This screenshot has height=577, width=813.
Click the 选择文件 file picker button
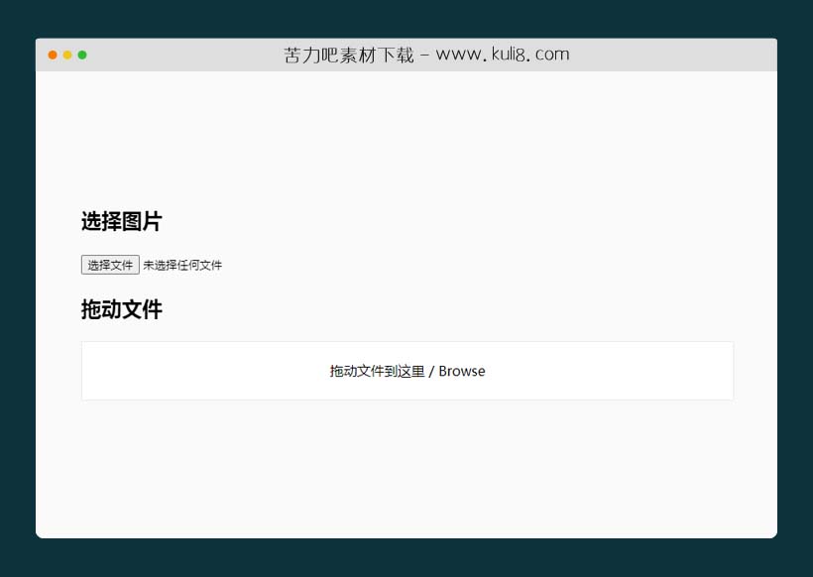pos(109,265)
